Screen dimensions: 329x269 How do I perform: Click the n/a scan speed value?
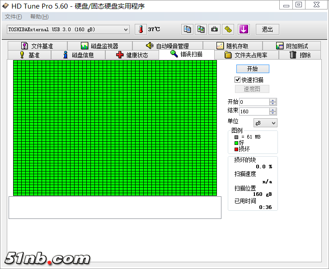coord(268,181)
